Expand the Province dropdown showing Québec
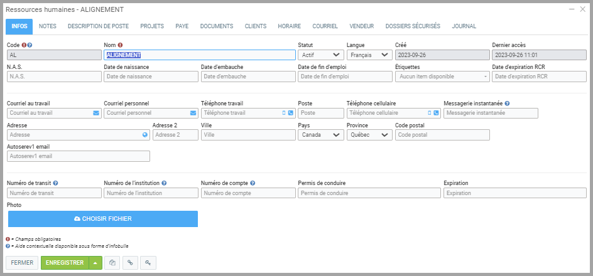 click(x=369, y=135)
